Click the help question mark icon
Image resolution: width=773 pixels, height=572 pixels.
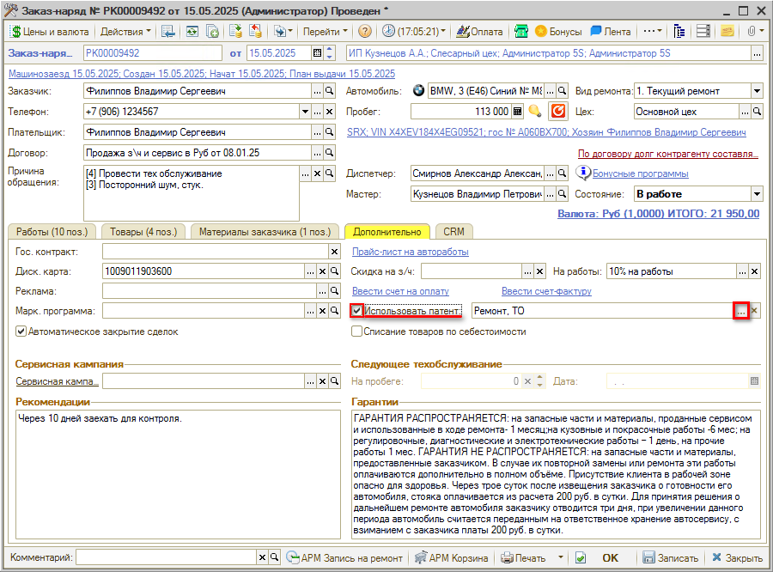(365, 31)
